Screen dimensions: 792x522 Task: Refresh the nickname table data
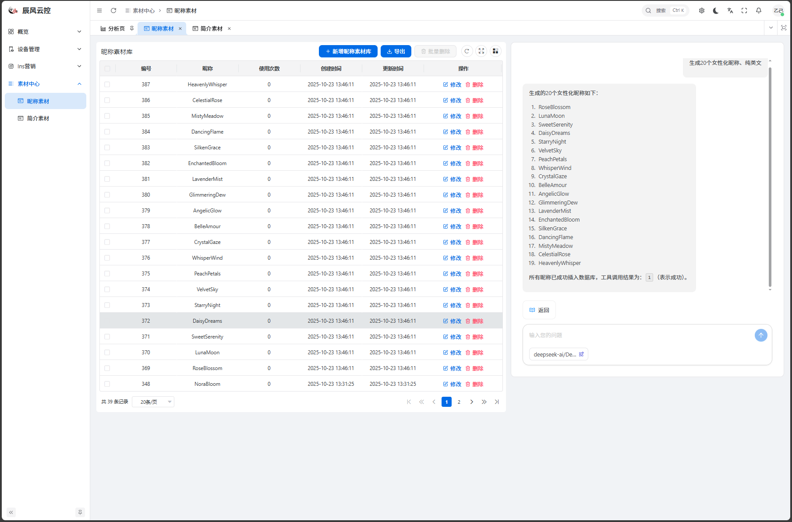click(467, 51)
